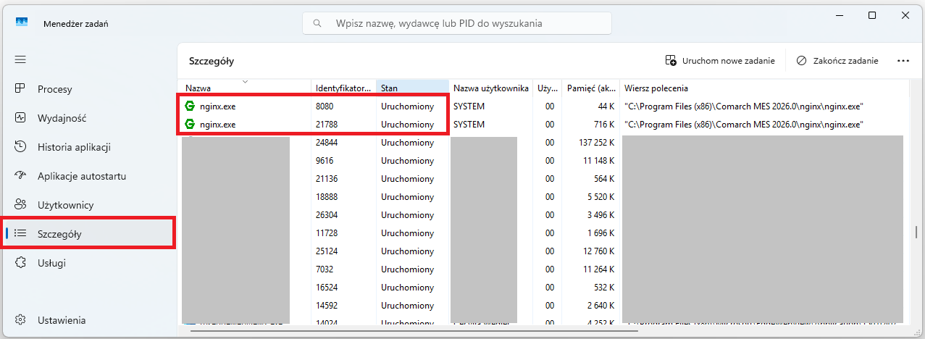Image resolution: width=925 pixels, height=339 pixels.
Task: Click Uruchom nowe zadanie button
Action: (x=720, y=61)
